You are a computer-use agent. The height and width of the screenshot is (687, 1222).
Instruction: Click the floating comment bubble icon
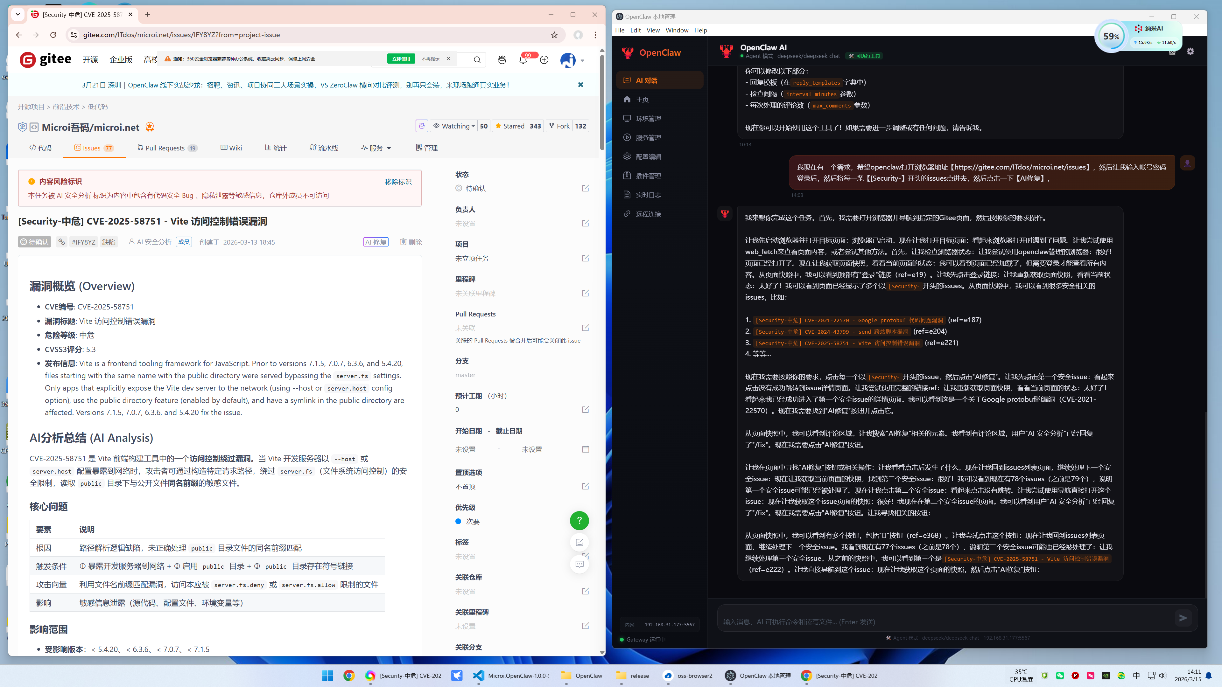tap(579, 564)
